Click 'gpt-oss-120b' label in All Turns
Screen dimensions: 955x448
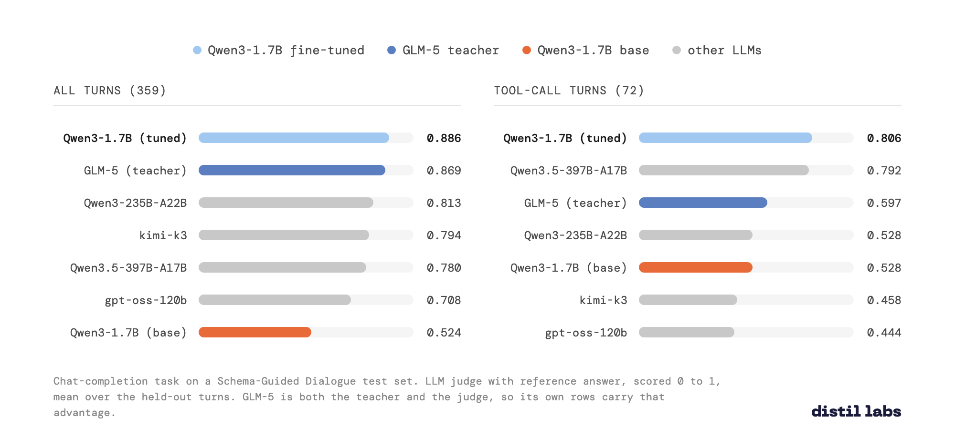(146, 300)
